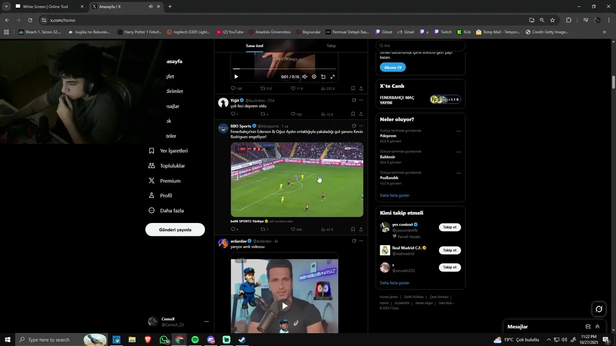Open FENERBAHÇE MAÇ YAYINI live broadcast
Viewport: 616px width, 346px height.
tap(421, 100)
